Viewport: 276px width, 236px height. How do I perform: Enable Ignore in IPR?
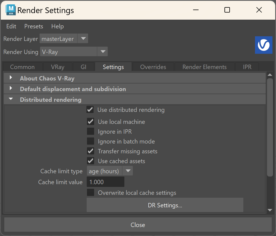(x=91, y=132)
